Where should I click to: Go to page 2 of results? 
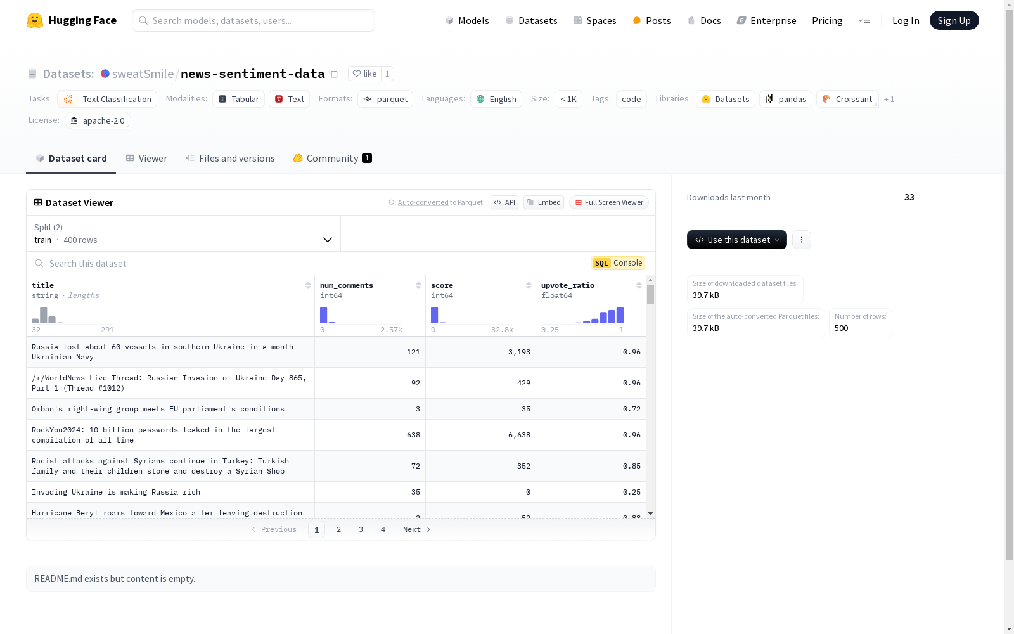[x=338, y=529]
